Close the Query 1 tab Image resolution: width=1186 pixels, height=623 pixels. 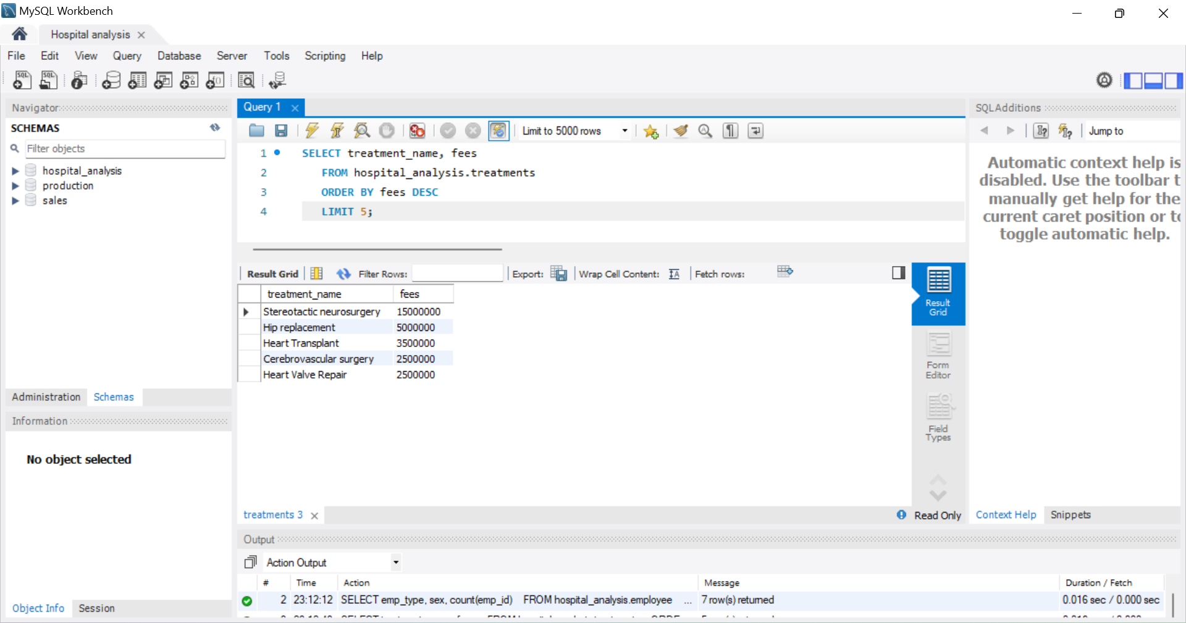point(295,108)
